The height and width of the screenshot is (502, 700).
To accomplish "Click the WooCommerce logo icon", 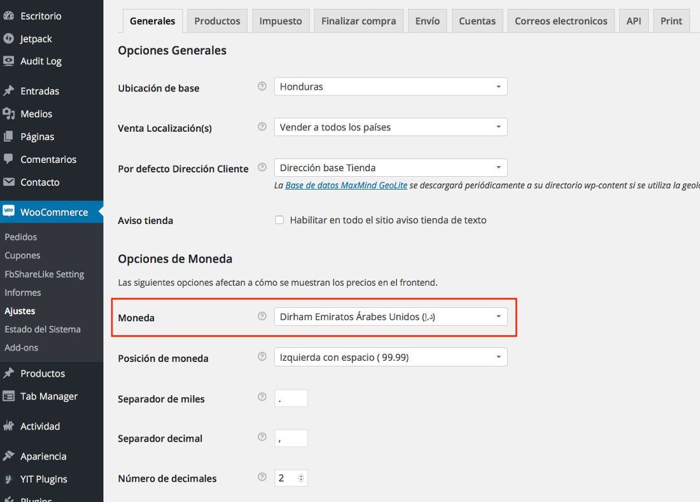I will click(8, 211).
